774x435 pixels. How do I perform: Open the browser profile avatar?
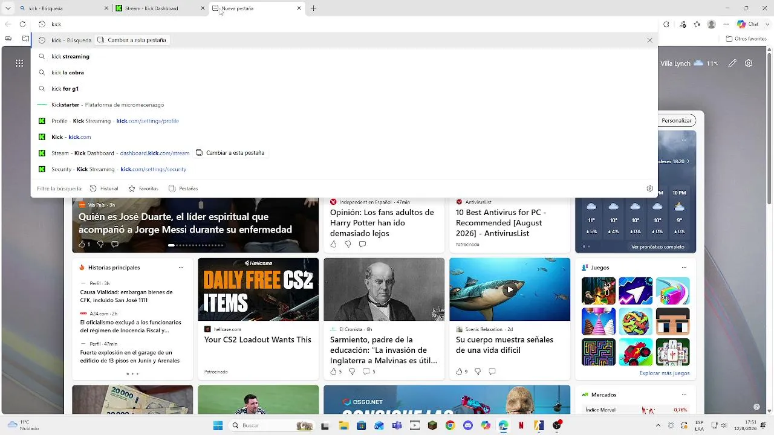coord(712,24)
